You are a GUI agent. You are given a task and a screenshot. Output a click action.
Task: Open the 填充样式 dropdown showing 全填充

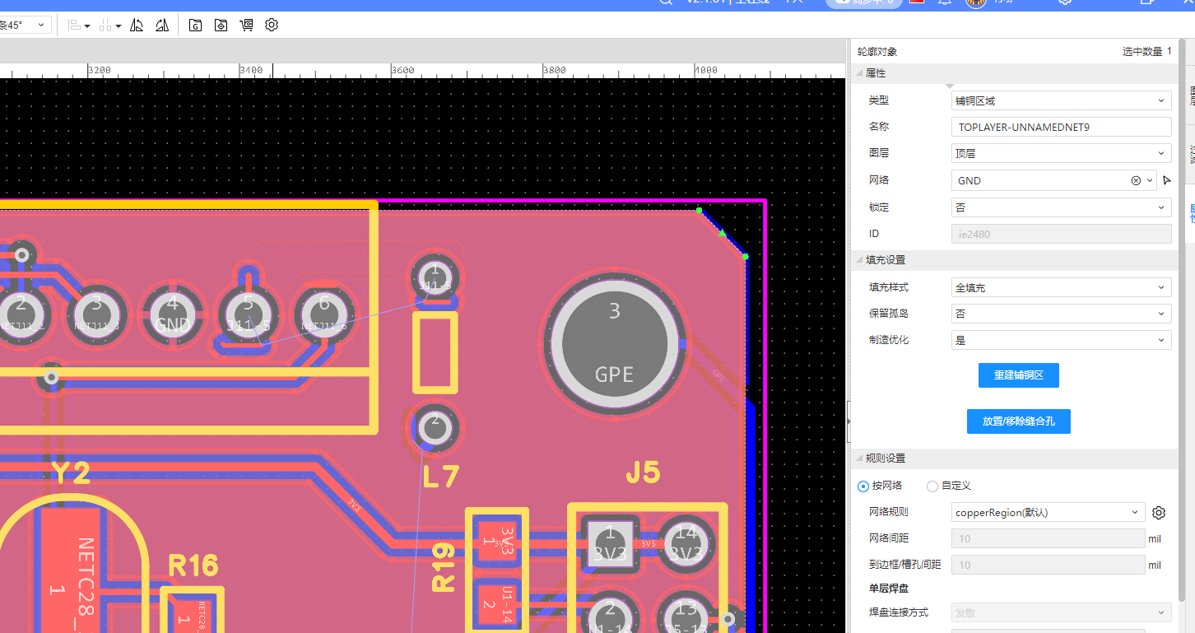pos(1061,287)
